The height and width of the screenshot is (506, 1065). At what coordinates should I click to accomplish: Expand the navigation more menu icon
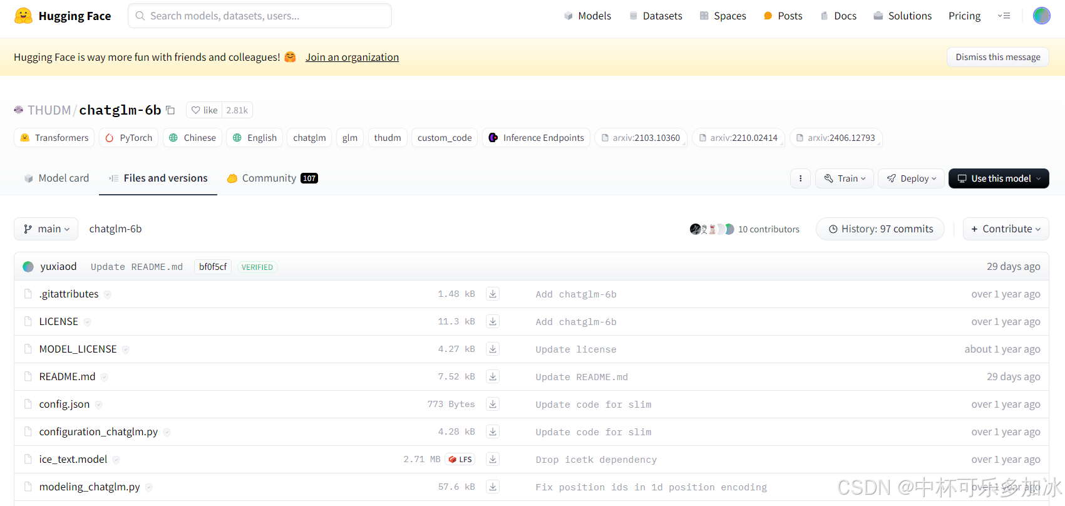(1004, 16)
